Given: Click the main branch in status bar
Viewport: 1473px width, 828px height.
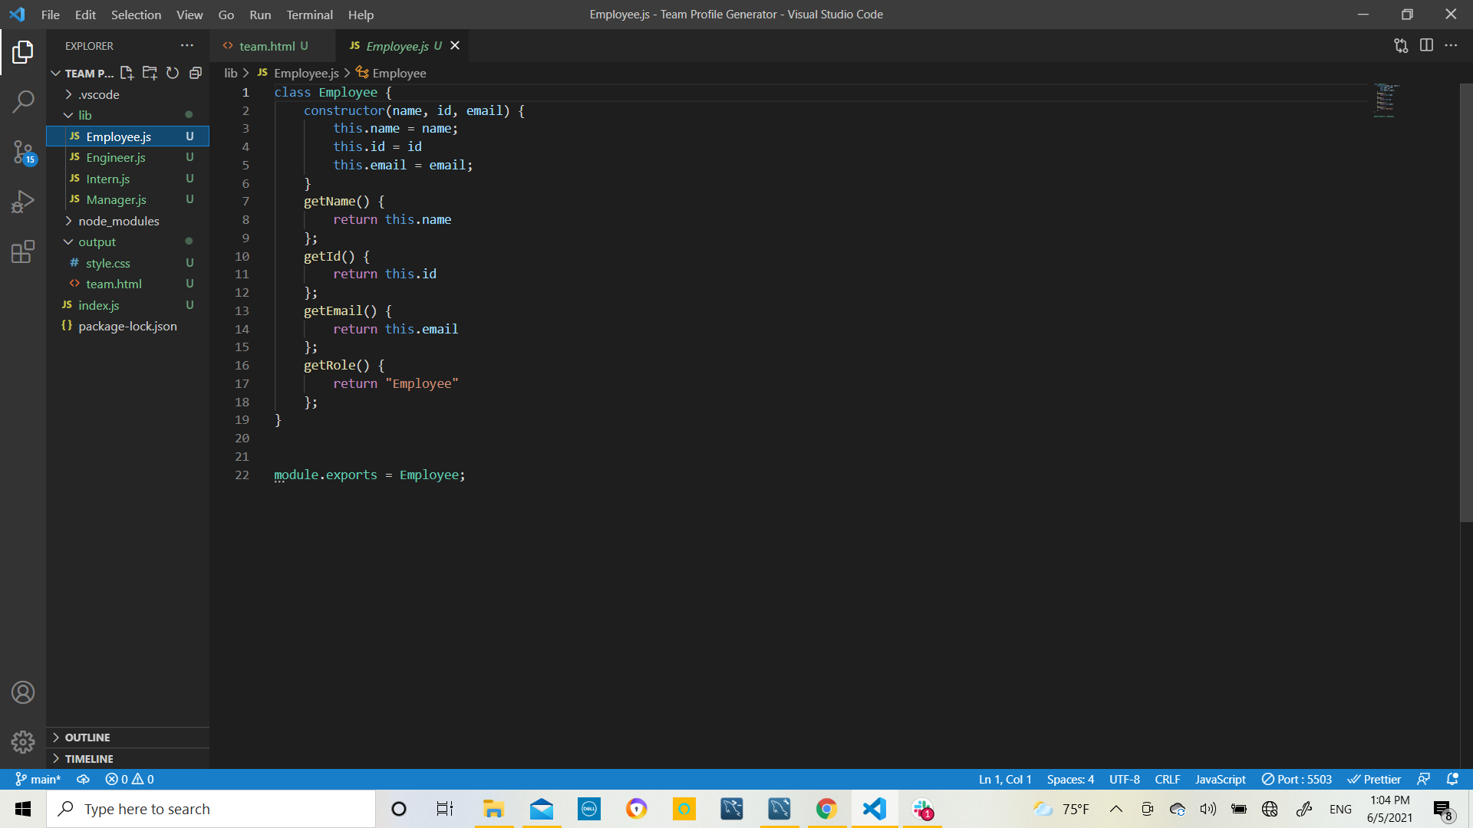Looking at the screenshot, I should pos(38,779).
